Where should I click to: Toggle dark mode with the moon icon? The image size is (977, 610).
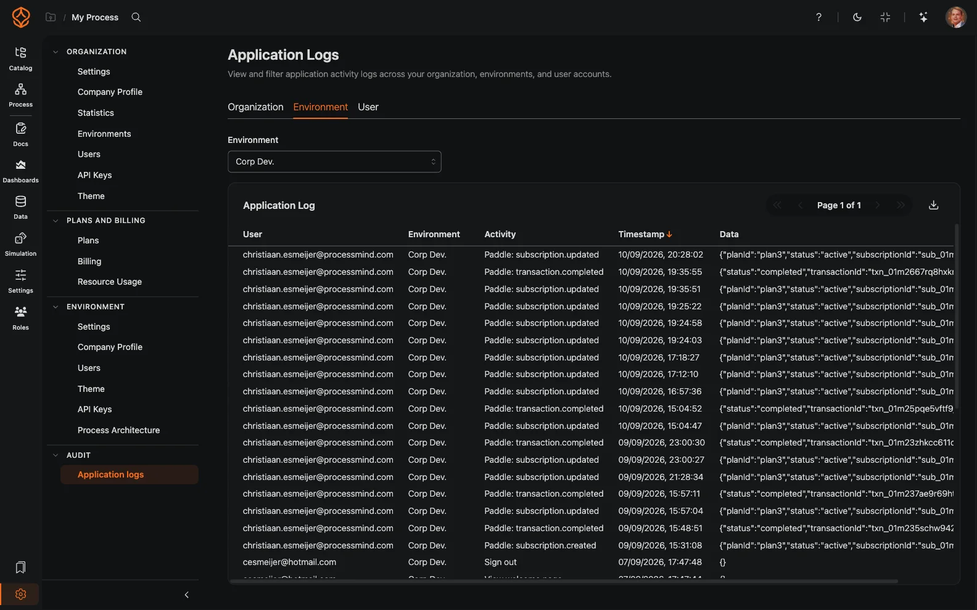857,17
